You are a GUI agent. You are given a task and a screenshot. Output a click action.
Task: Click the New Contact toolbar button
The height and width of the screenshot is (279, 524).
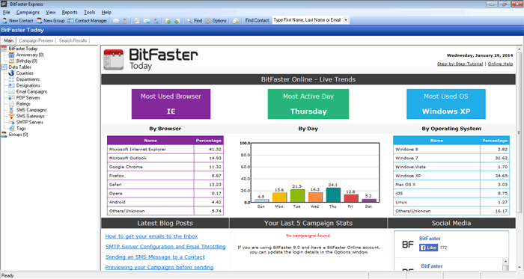pos(17,21)
